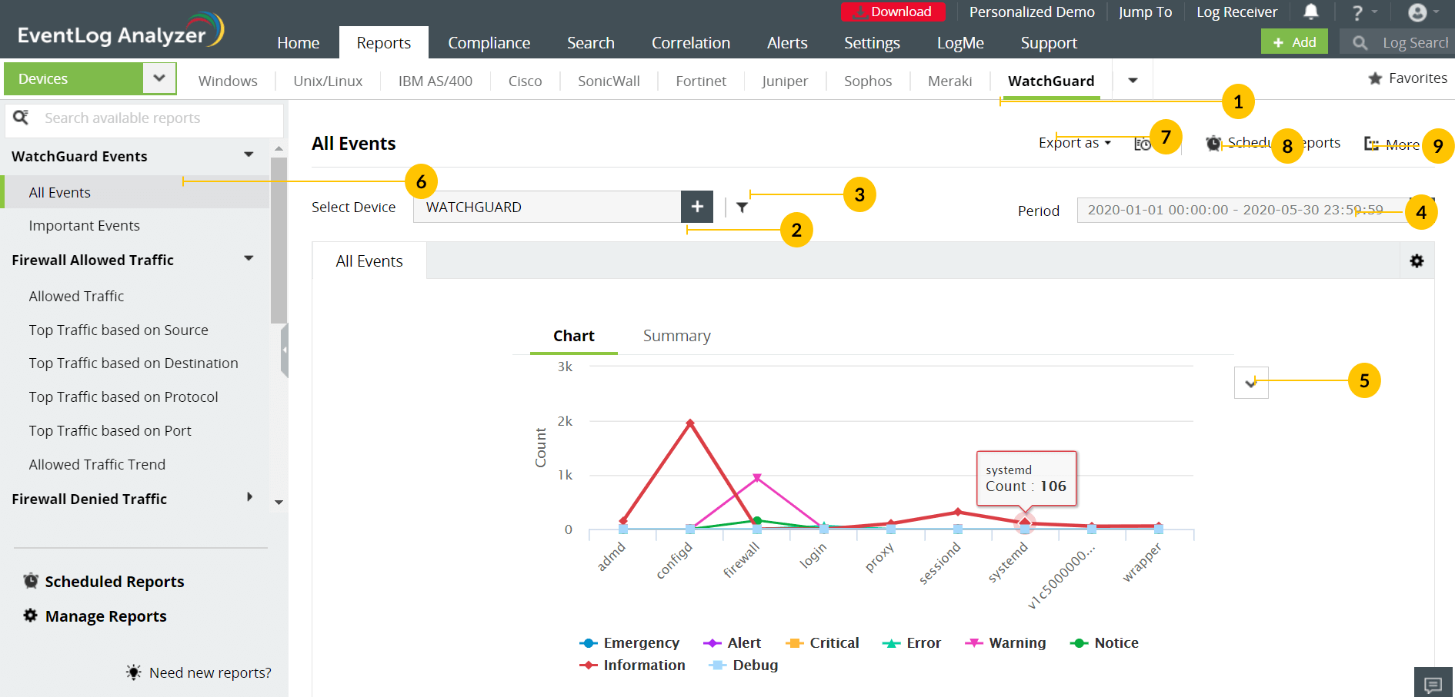
Task: Open the Export as dropdown
Action: pos(1074,143)
